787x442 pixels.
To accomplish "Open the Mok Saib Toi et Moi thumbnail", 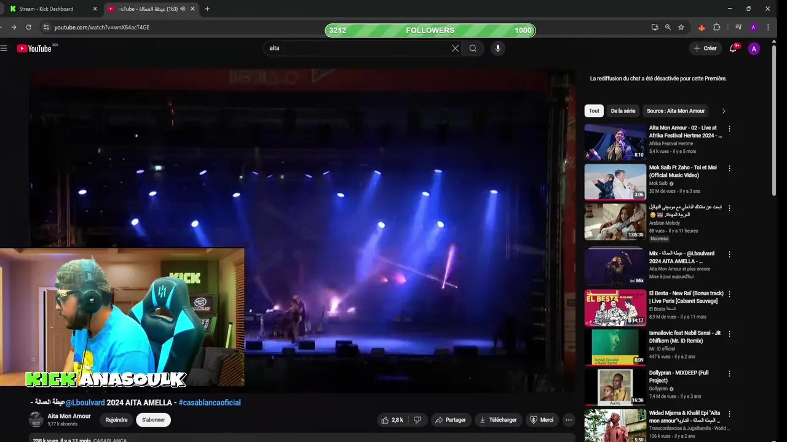I will coord(615,182).
